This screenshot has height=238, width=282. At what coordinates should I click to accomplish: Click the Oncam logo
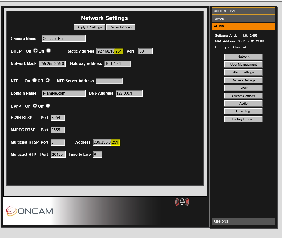coord(29,211)
